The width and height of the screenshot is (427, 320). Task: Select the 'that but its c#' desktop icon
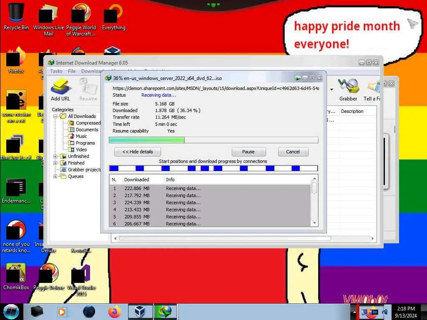click(x=16, y=147)
